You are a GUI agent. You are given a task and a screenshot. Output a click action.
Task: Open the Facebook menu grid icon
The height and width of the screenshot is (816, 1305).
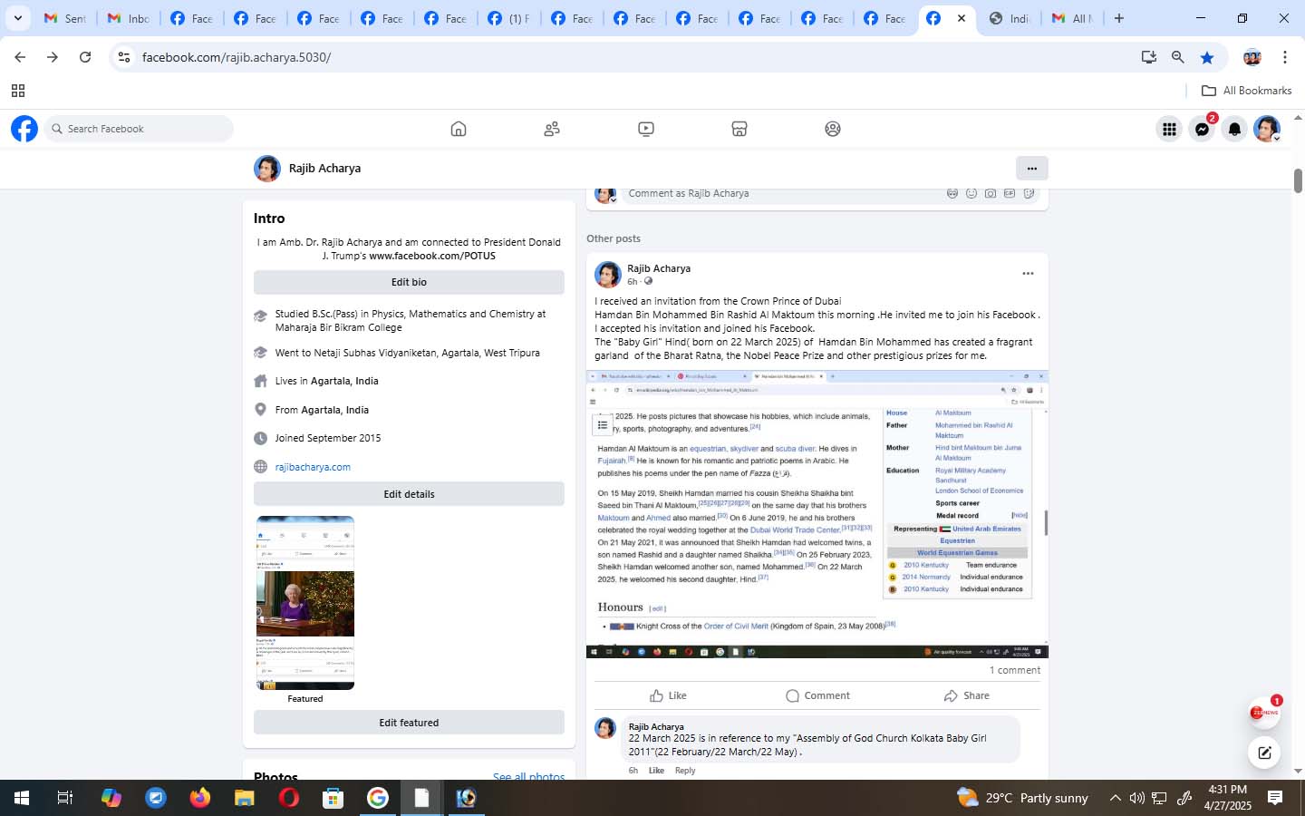pyautogui.click(x=1169, y=130)
